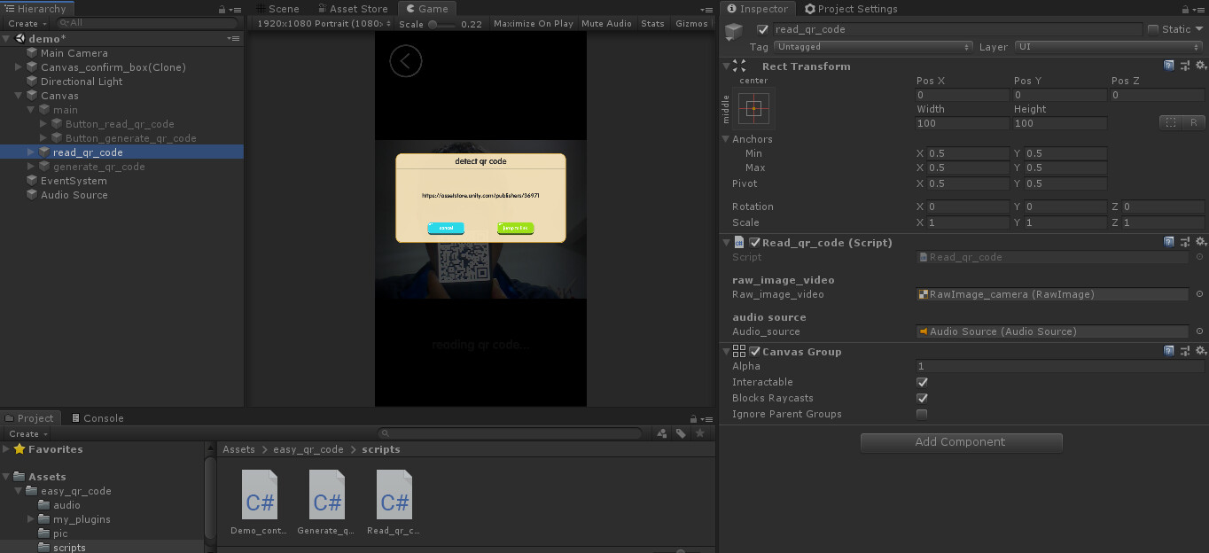Click the Add Component button
1209x553 pixels.
click(x=961, y=441)
